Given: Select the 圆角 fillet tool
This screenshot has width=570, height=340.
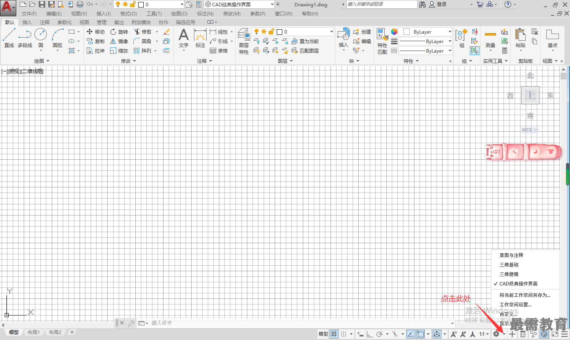Looking at the screenshot, I should tap(142, 41).
